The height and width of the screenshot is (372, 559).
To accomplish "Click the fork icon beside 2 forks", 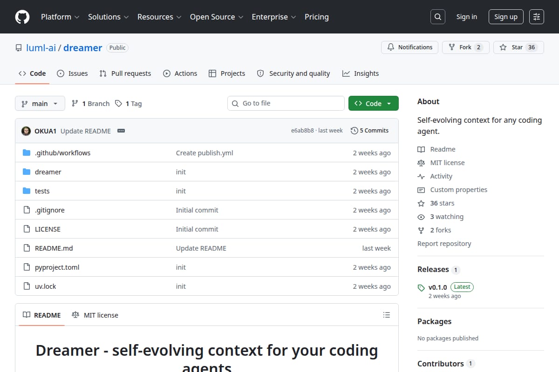I will coord(421,231).
